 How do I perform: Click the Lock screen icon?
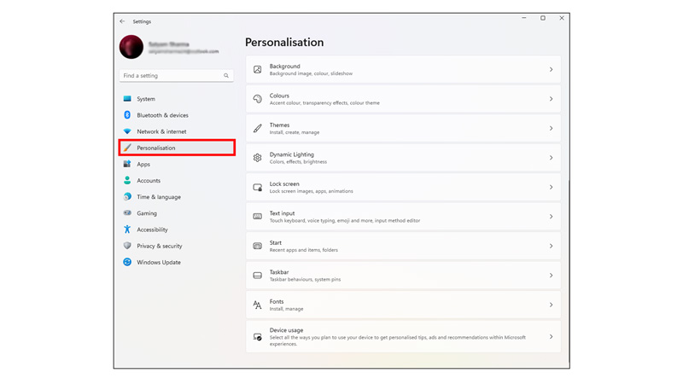258,187
